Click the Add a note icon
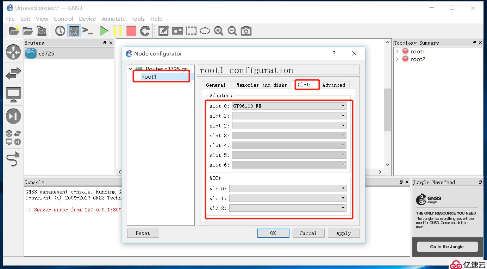 [163, 31]
